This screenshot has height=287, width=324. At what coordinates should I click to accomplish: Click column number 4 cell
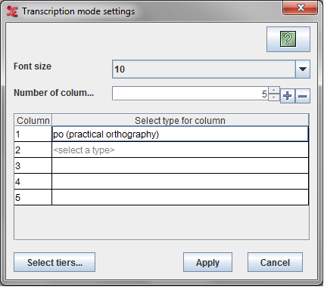click(x=33, y=182)
